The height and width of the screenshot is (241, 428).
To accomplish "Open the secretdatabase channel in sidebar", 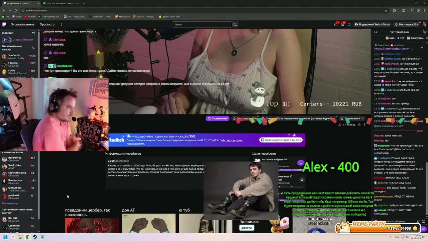I will pyautogui.click(x=19, y=174).
